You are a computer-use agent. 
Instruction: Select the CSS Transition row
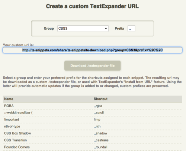tap(92, 140)
